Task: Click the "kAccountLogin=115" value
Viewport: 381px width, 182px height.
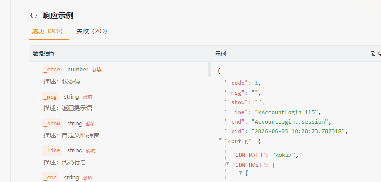Action: point(286,112)
